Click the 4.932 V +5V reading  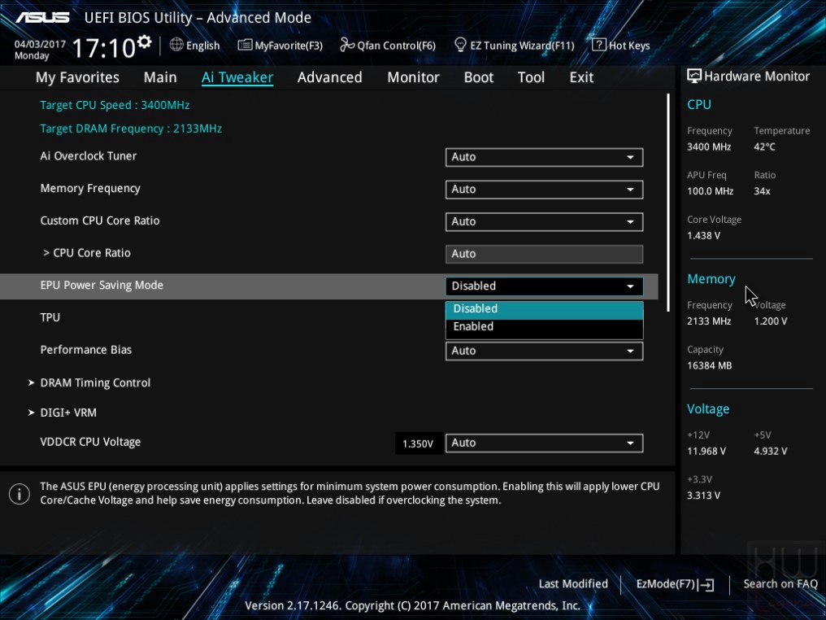point(770,452)
